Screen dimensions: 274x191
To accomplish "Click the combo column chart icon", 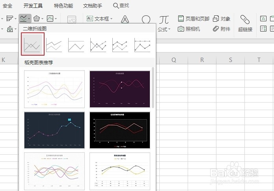I will [x=10, y=29].
